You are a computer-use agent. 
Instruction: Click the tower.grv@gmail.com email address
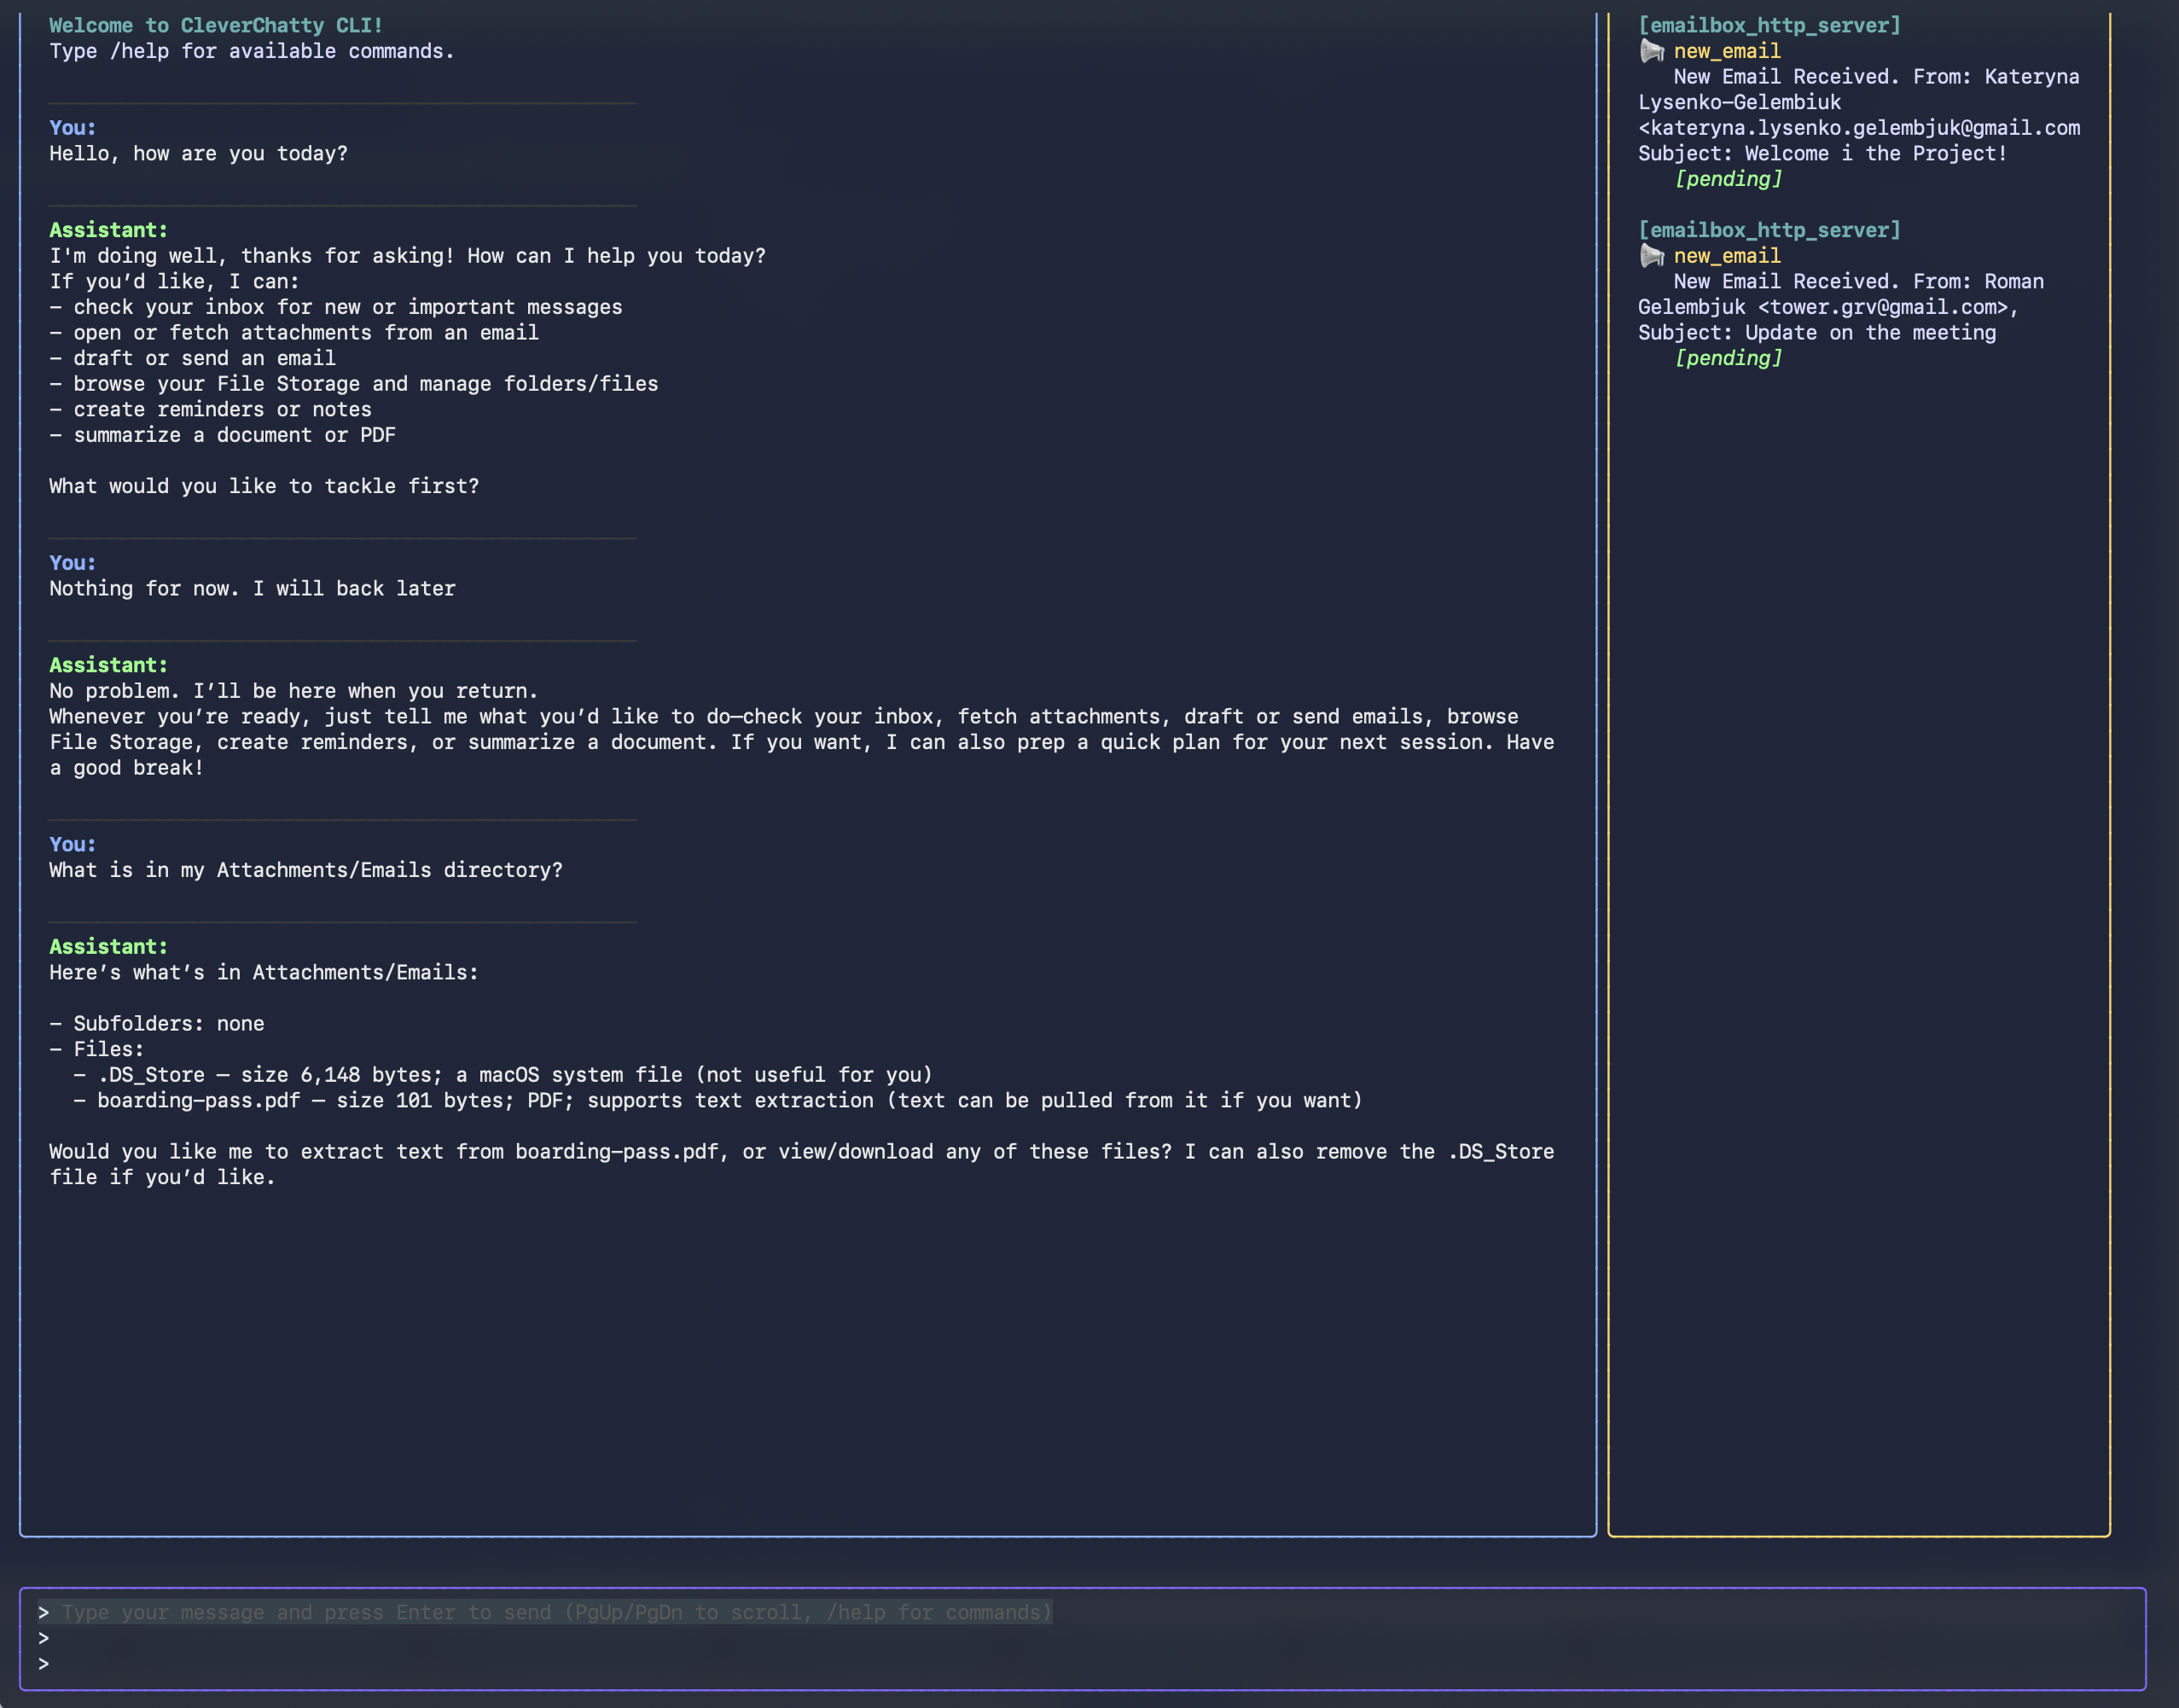(1888, 307)
